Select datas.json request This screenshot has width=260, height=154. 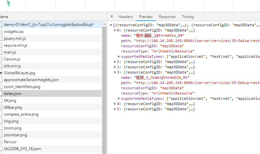point(51,94)
